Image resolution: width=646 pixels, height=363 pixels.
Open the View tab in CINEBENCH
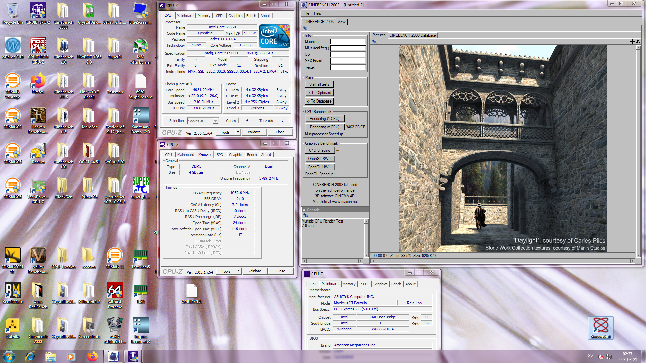(342, 22)
